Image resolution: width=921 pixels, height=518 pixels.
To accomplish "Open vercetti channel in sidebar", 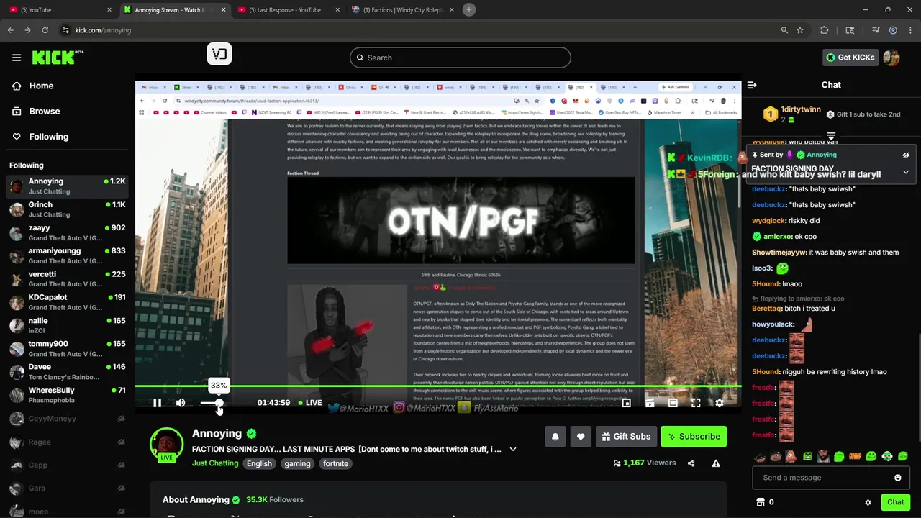I will tap(68, 278).
